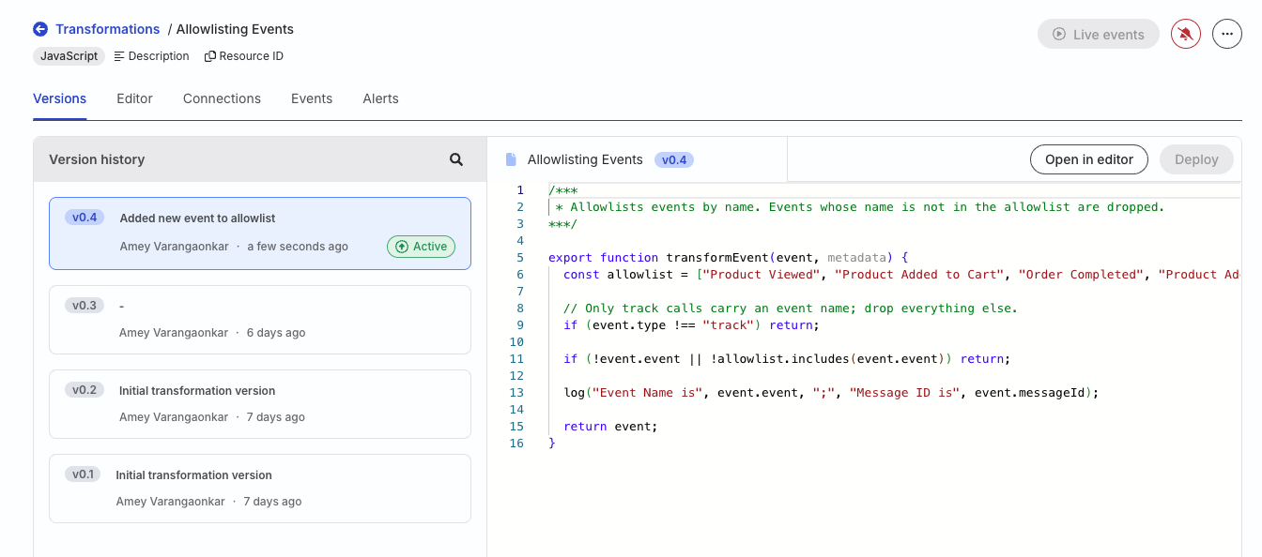Click the v0.2 version badge

tap(85, 389)
